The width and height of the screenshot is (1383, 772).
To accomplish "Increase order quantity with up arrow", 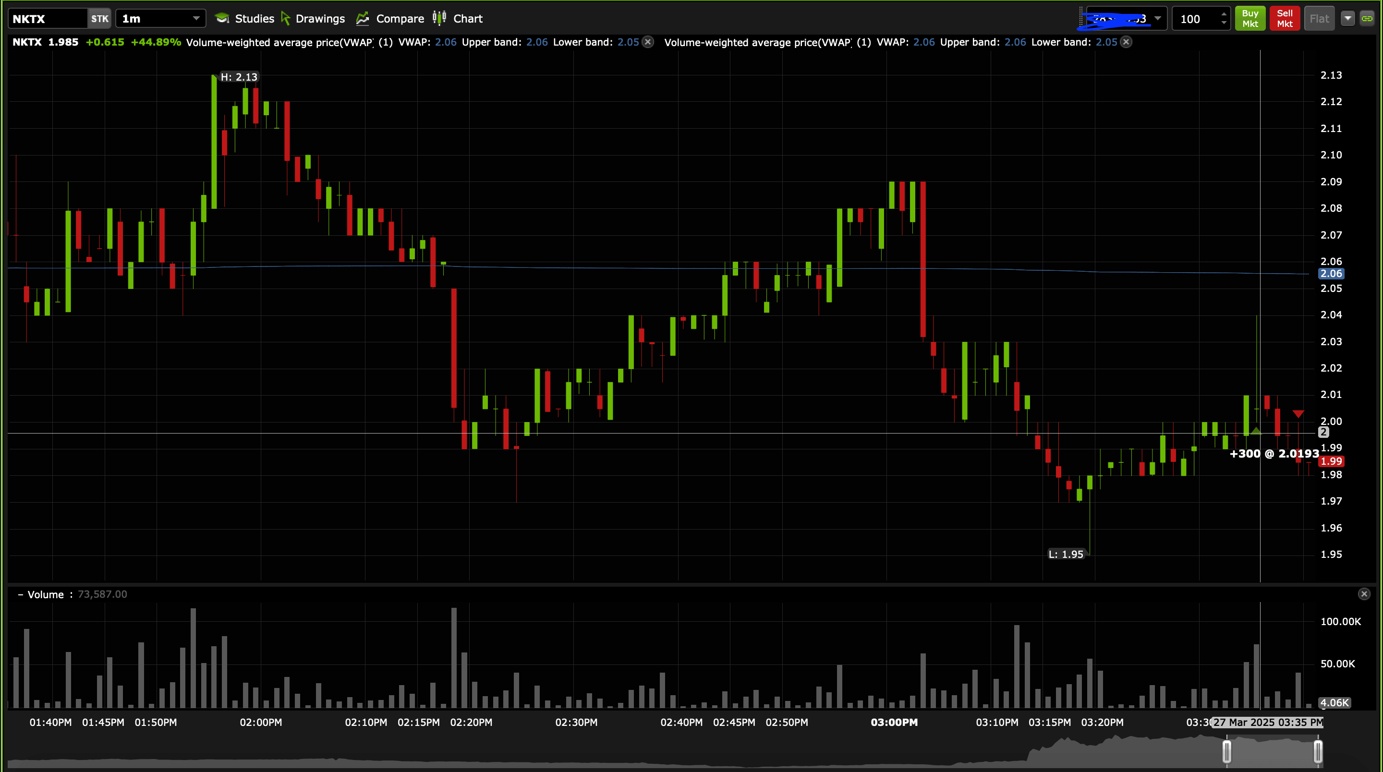I will (1224, 14).
